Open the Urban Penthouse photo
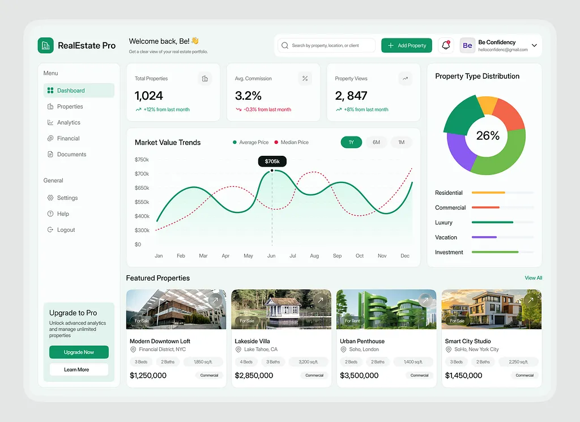580x422 pixels. tap(386, 309)
